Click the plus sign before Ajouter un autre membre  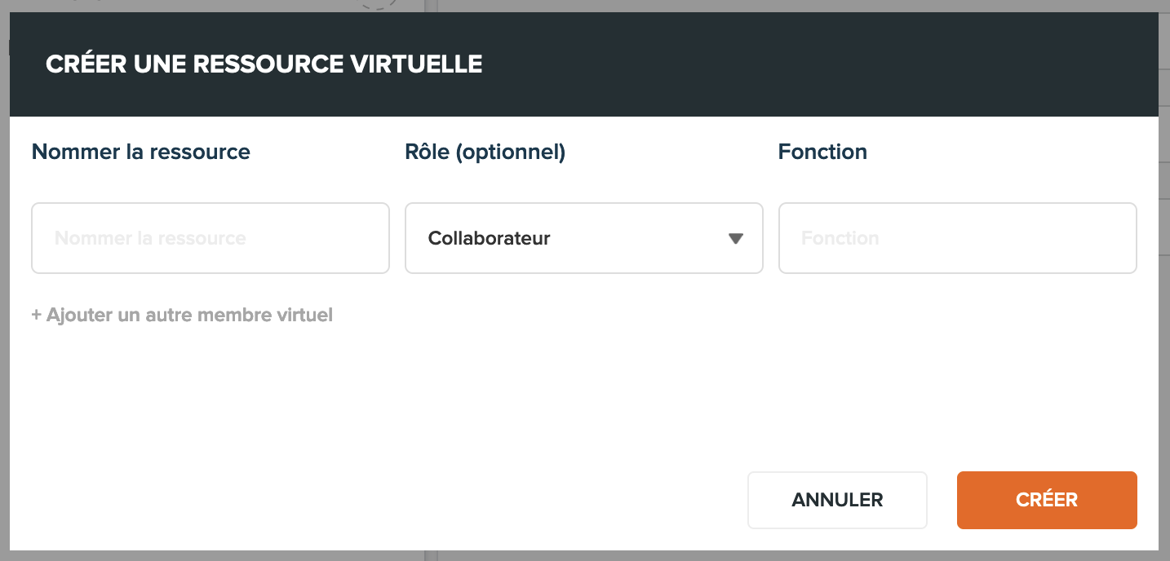36,315
